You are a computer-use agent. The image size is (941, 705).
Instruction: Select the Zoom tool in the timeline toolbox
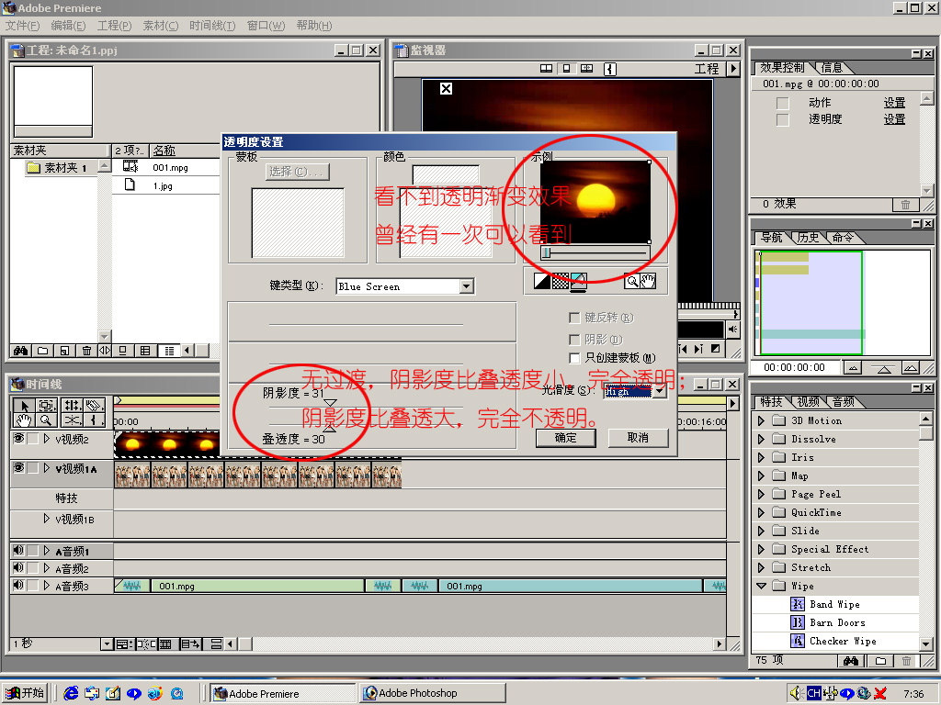coord(47,420)
